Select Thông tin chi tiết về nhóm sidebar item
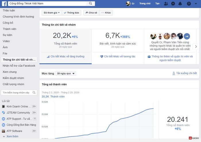The width and height of the screenshot is (201, 142). coord(19,60)
